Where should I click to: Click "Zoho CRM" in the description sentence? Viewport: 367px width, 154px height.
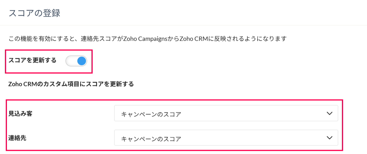(192, 39)
